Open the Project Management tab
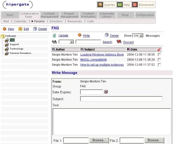This screenshot has height=144, width=178. pyautogui.click(x=69, y=15)
